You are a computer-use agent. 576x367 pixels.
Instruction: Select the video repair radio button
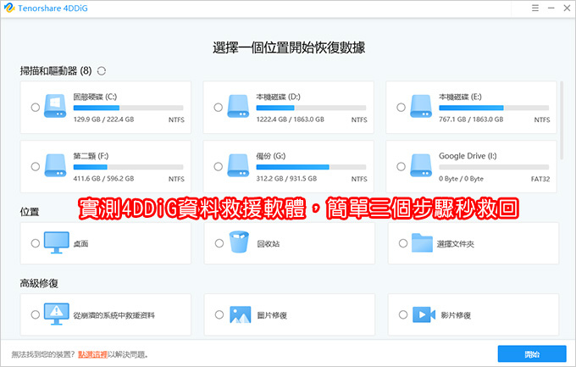click(x=403, y=314)
